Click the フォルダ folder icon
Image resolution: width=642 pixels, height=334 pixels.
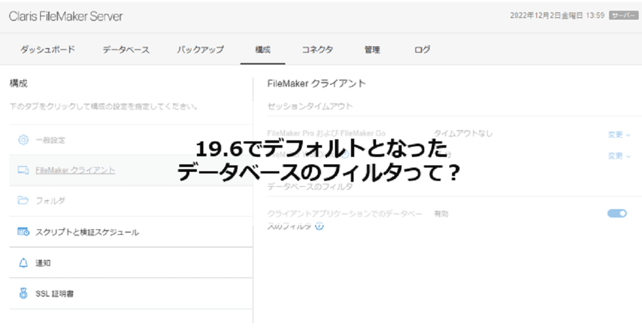pos(23,201)
